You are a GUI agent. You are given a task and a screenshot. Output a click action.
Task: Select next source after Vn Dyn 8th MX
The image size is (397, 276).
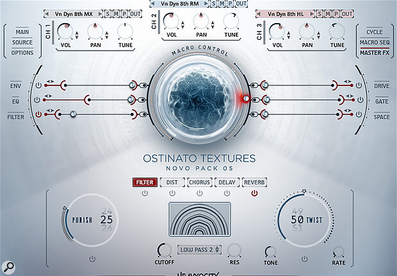[x=101, y=14]
